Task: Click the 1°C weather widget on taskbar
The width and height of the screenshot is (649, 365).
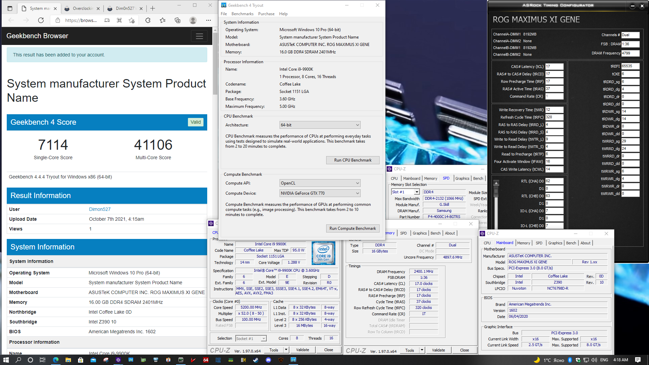Action: pos(549,360)
